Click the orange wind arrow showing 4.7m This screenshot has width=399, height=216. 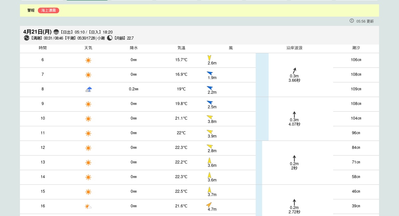(209, 205)
